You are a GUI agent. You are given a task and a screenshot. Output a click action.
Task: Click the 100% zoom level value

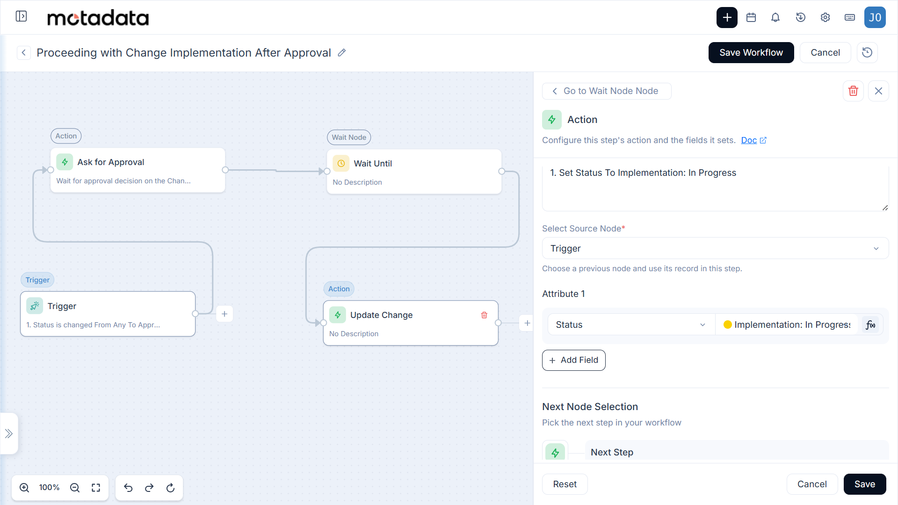point(49,488)
